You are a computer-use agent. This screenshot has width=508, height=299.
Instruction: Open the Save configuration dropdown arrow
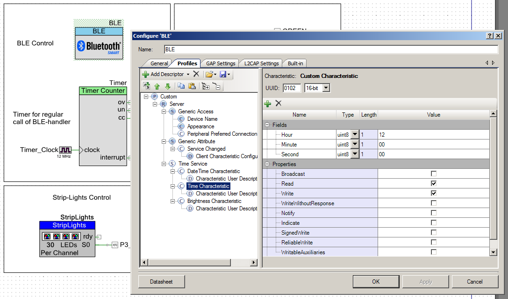pos(229,74)
